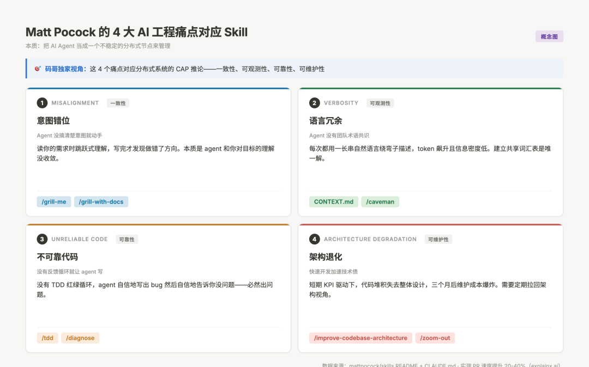The image size is (589, 367).
Task: Click the /diagnose skill tag
Action: (x=80, y=338)
